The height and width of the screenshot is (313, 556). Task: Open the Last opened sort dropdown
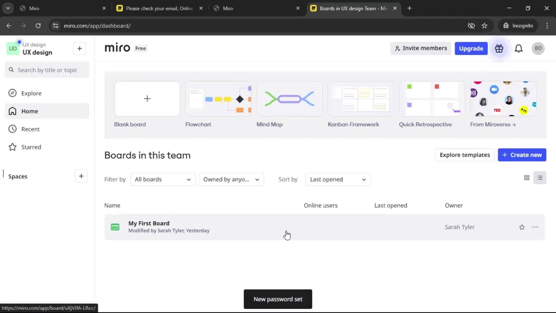coord(338,179)
